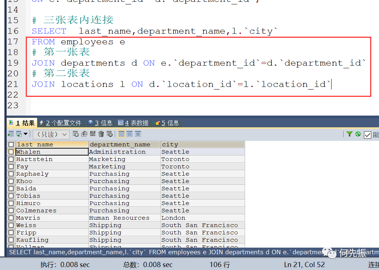379x270 pixels.
Task: Check the Hartstein row checkbox
Action: (x=11, y=159)
